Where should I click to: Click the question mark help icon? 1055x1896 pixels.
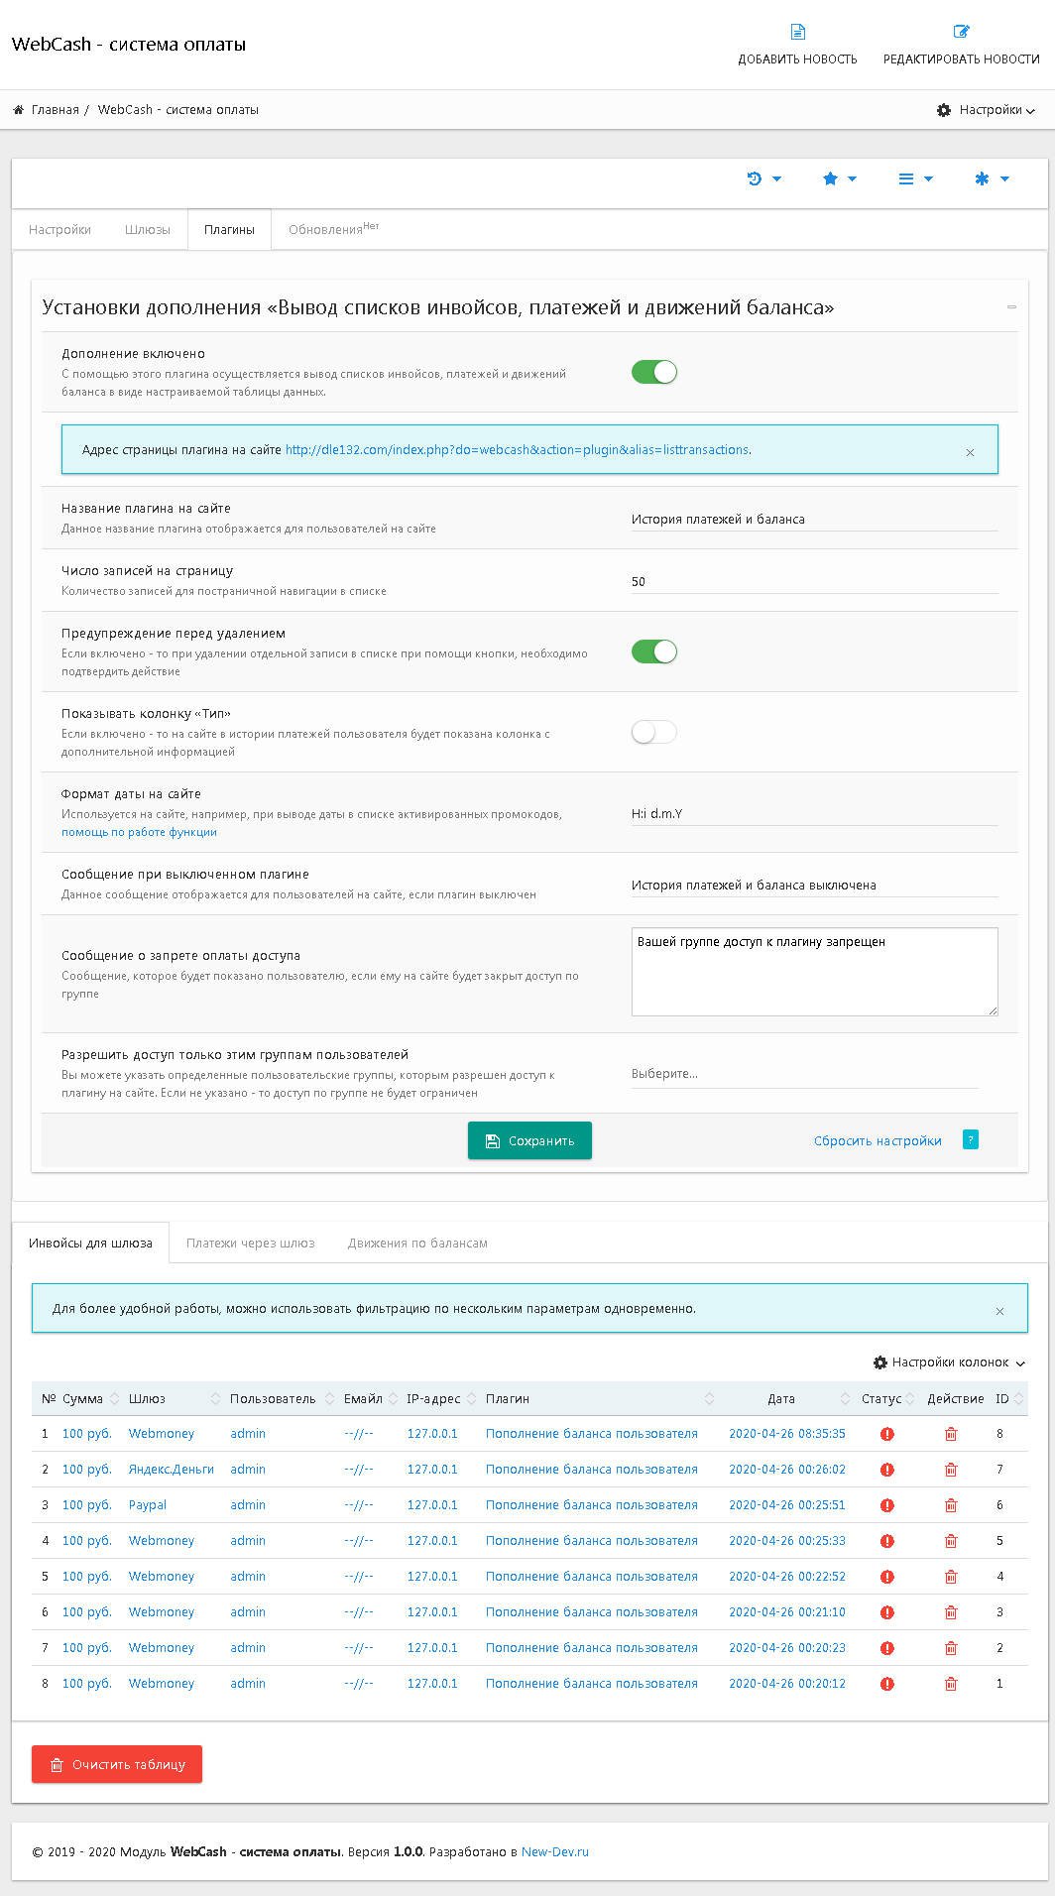971,1139
